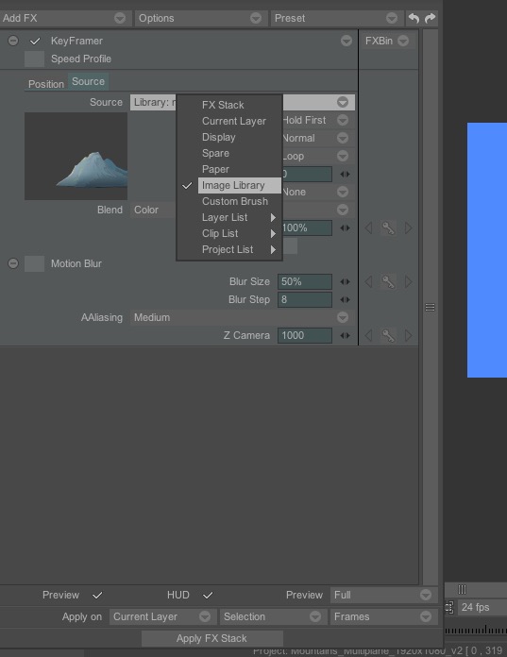Screen dimensions: 507x657
Task: Open the FXBin dropdown
Action: point(386,42)
